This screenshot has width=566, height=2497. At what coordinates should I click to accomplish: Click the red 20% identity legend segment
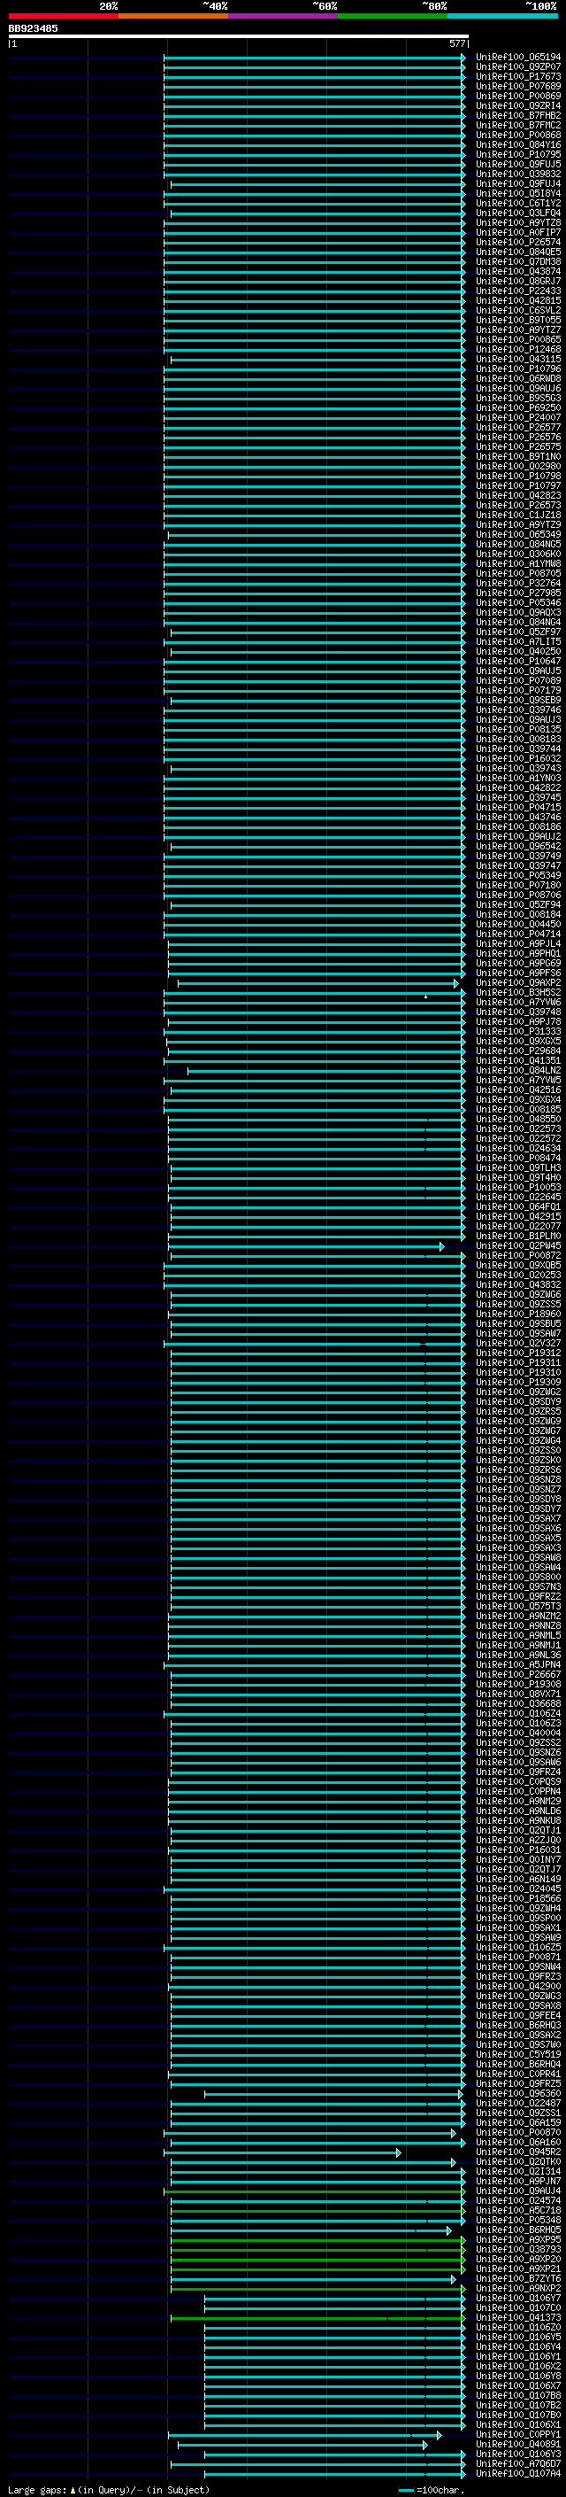(x=63, y=16)
